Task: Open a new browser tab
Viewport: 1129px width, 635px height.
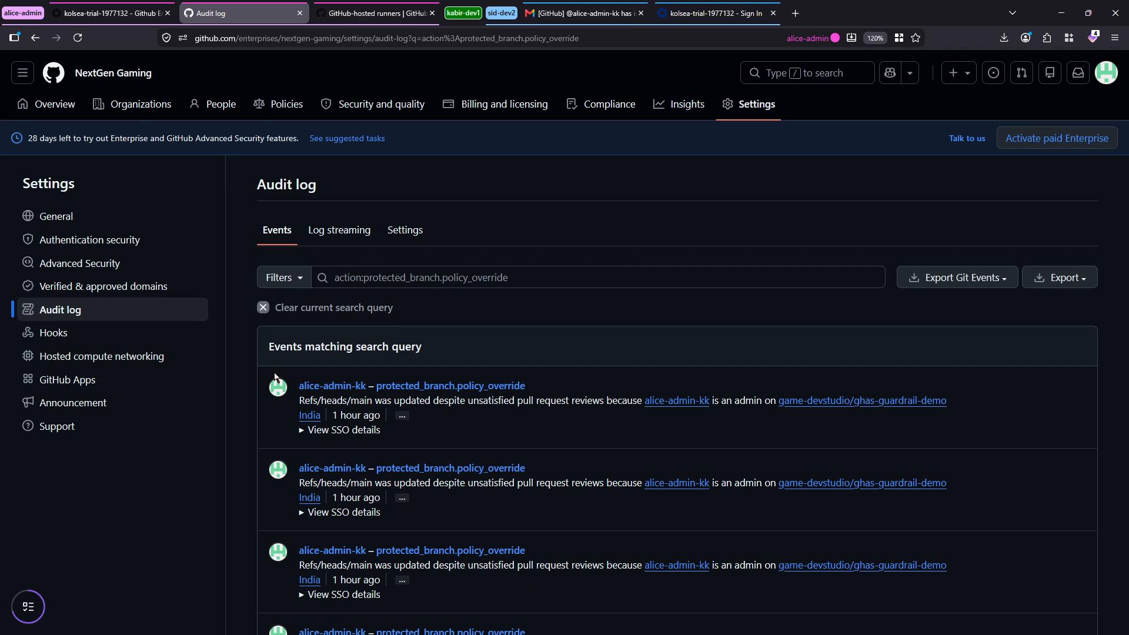Action: coord(795,13)
